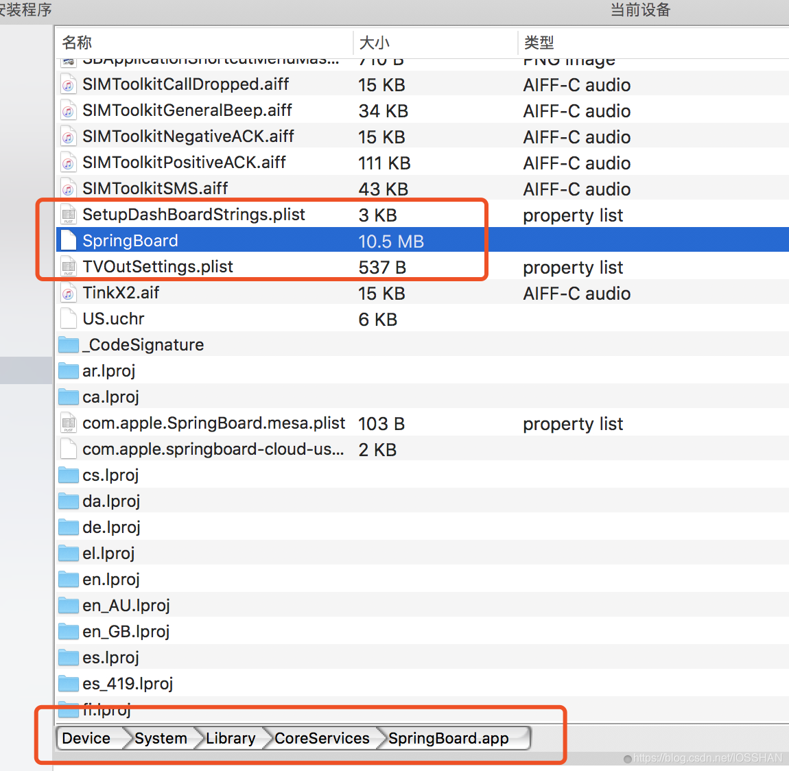Click the da.lproj folder icon

(x=69, y=501)
